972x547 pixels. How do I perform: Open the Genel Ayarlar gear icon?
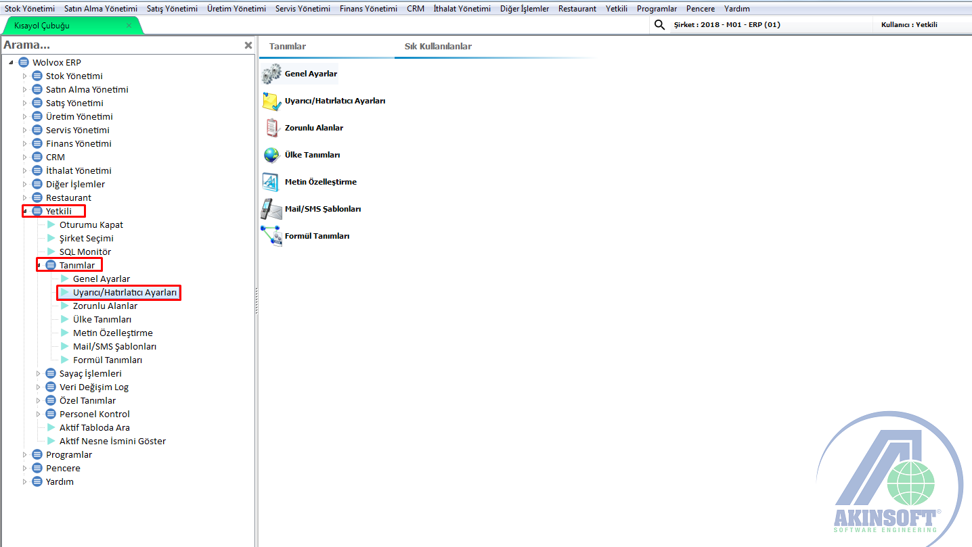tap(271, 74)
